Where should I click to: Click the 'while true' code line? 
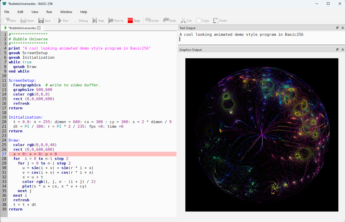coord(20,62)
